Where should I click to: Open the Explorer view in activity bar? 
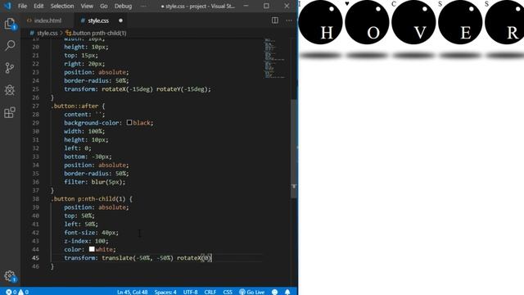tap(10, 24)
